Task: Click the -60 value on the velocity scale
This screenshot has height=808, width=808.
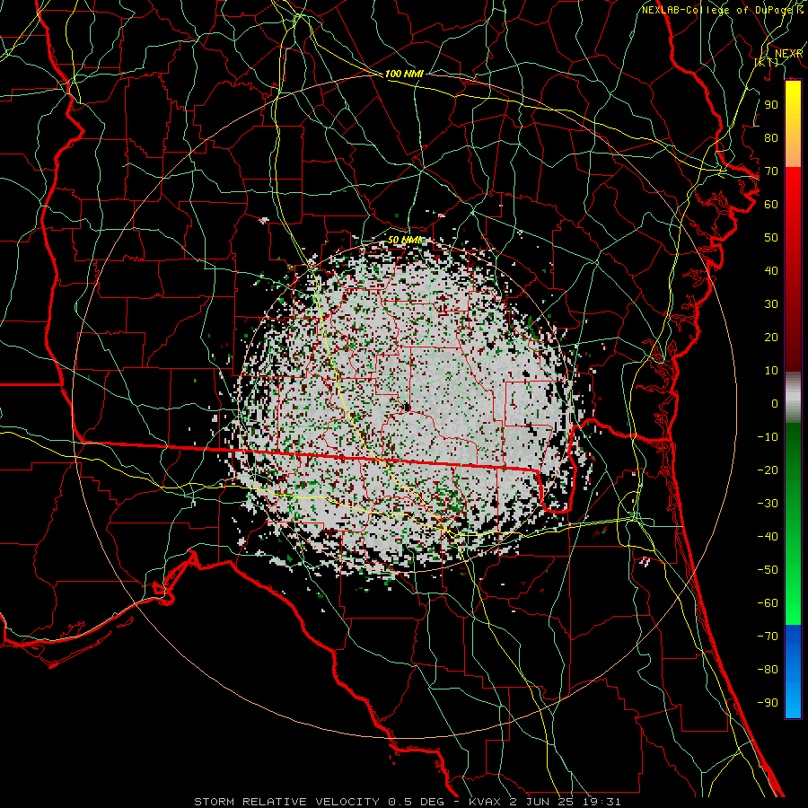Action: click(x=768, y=603)
